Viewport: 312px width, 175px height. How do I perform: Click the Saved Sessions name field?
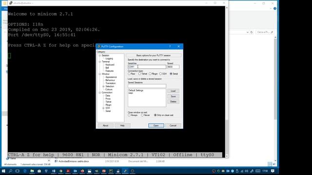click(147, 86)
